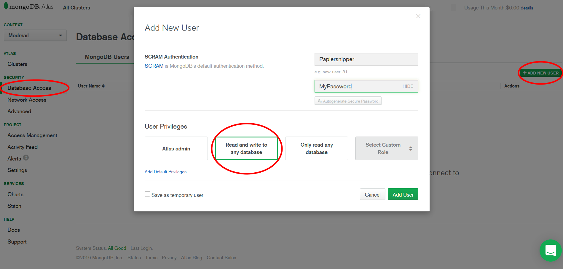Check "Save as temporary user"
563x269 pixels.
point(147,194)
